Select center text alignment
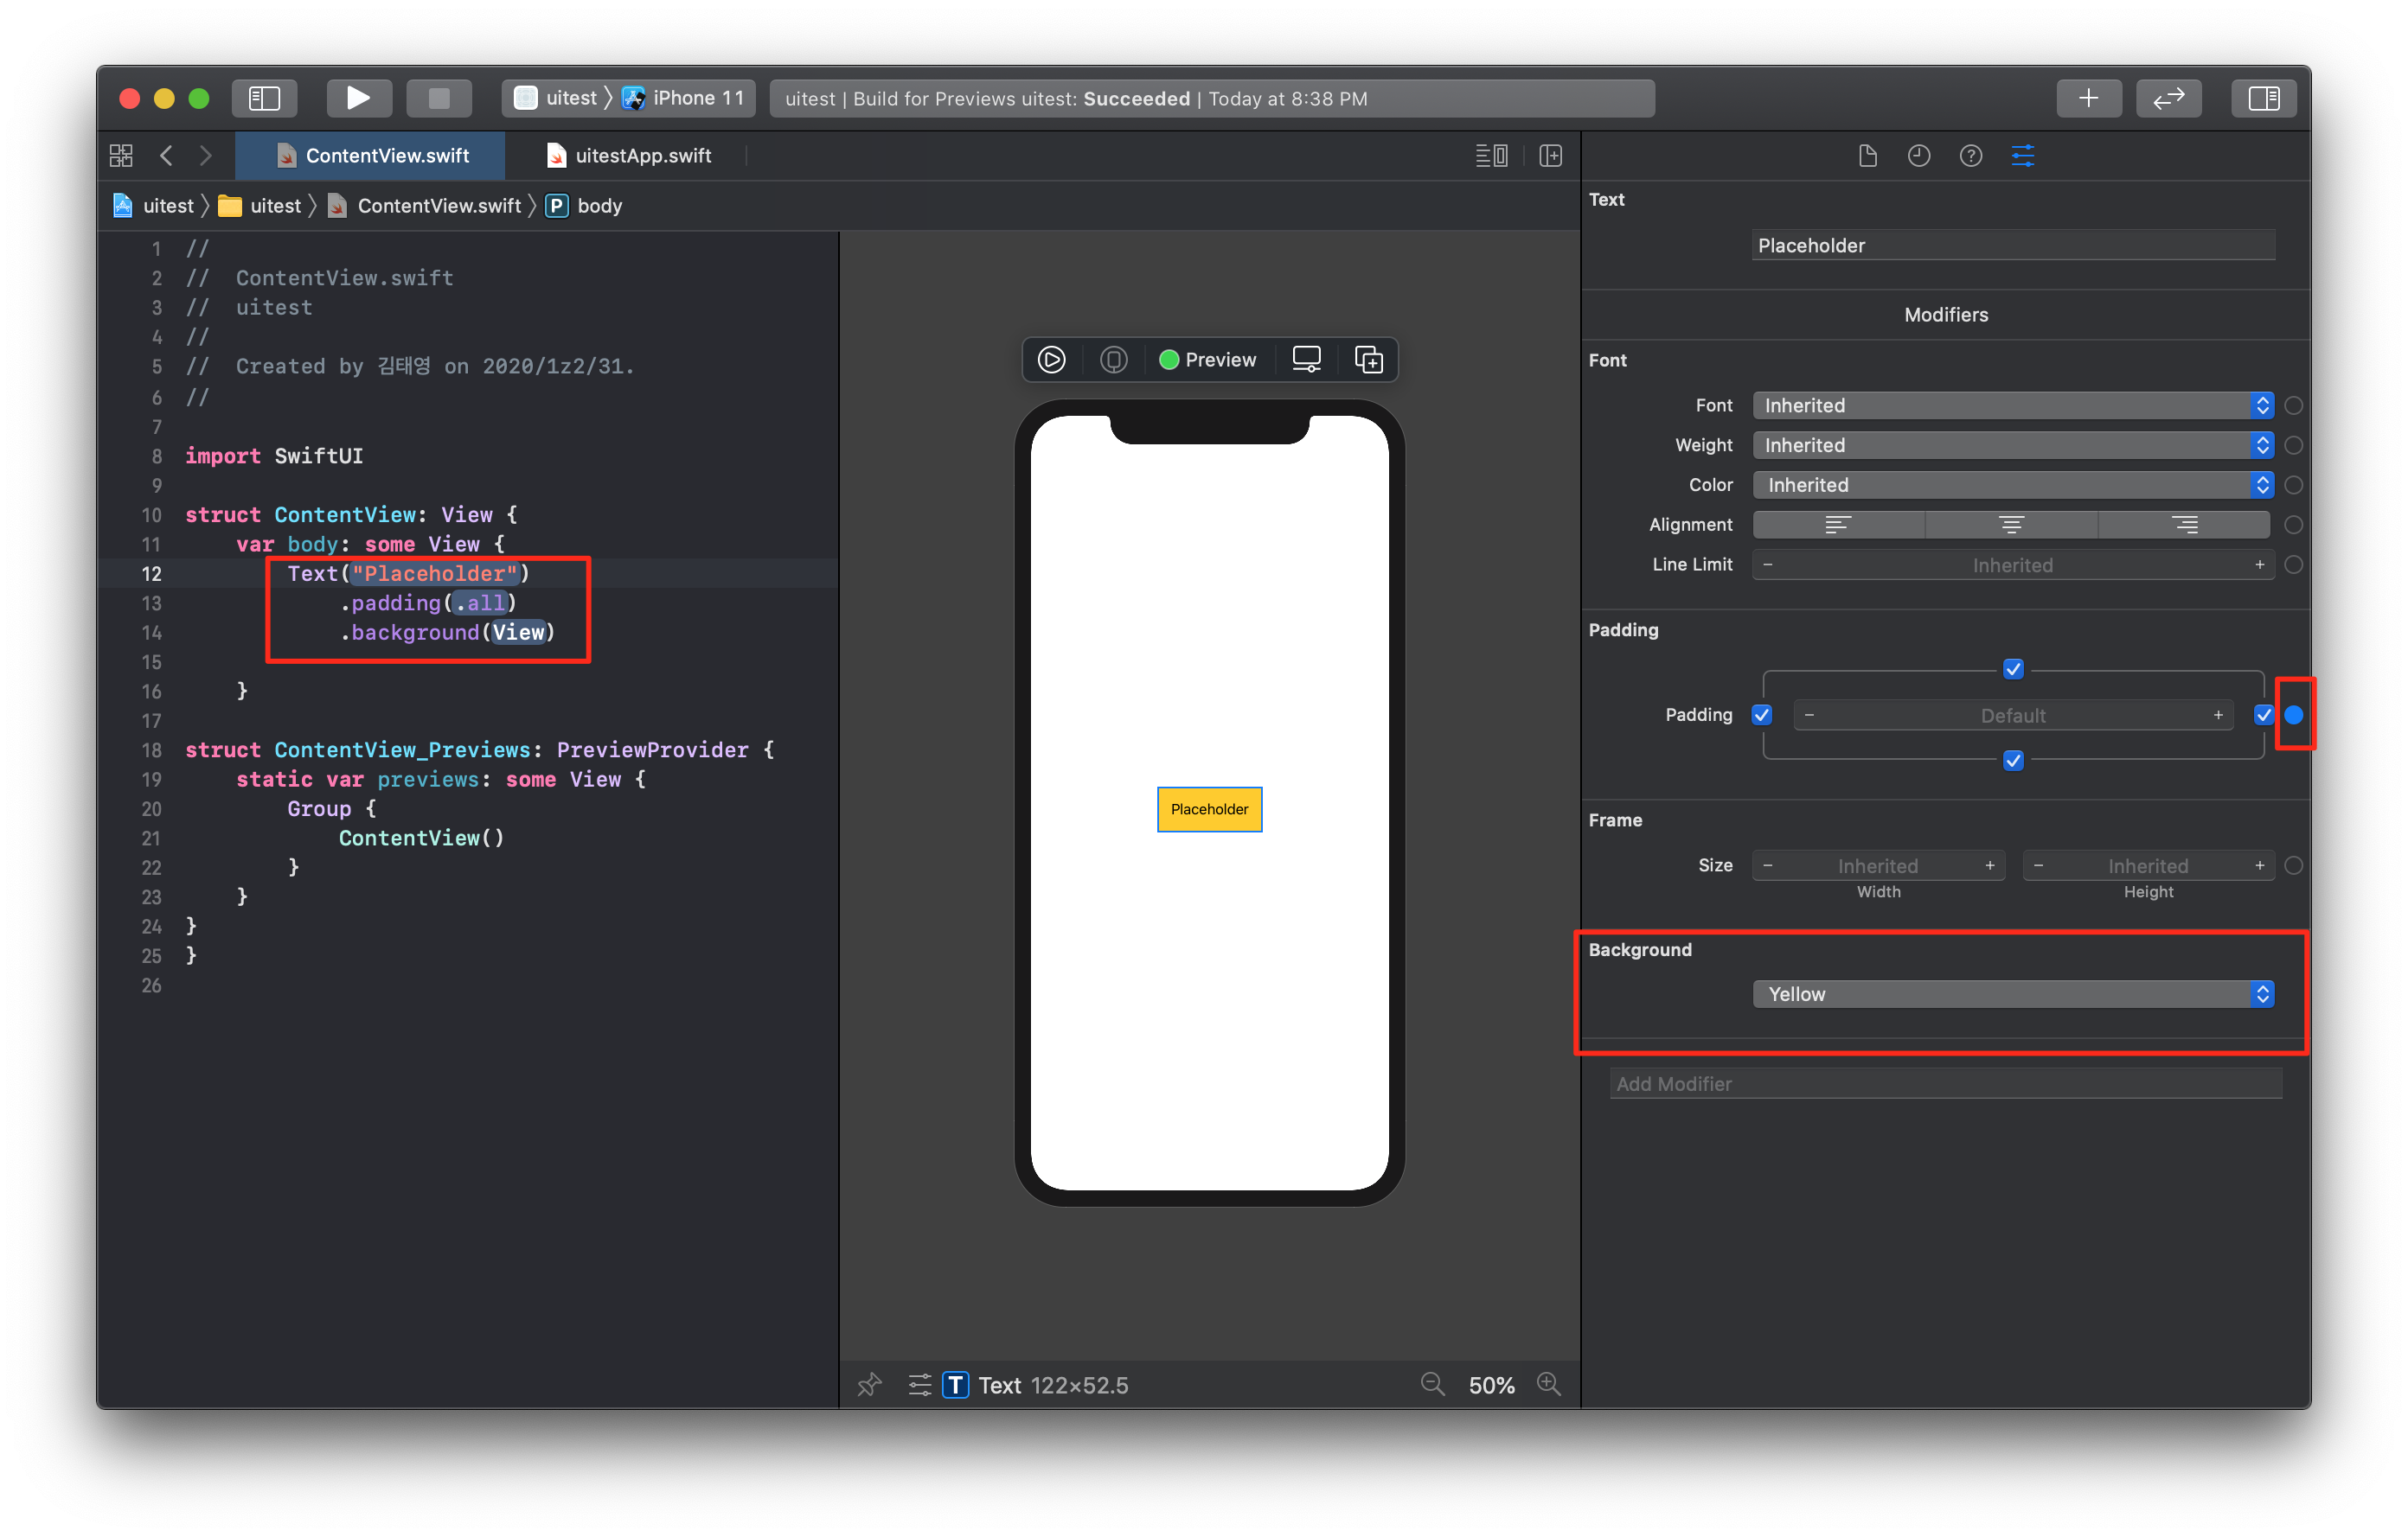 2011,525
